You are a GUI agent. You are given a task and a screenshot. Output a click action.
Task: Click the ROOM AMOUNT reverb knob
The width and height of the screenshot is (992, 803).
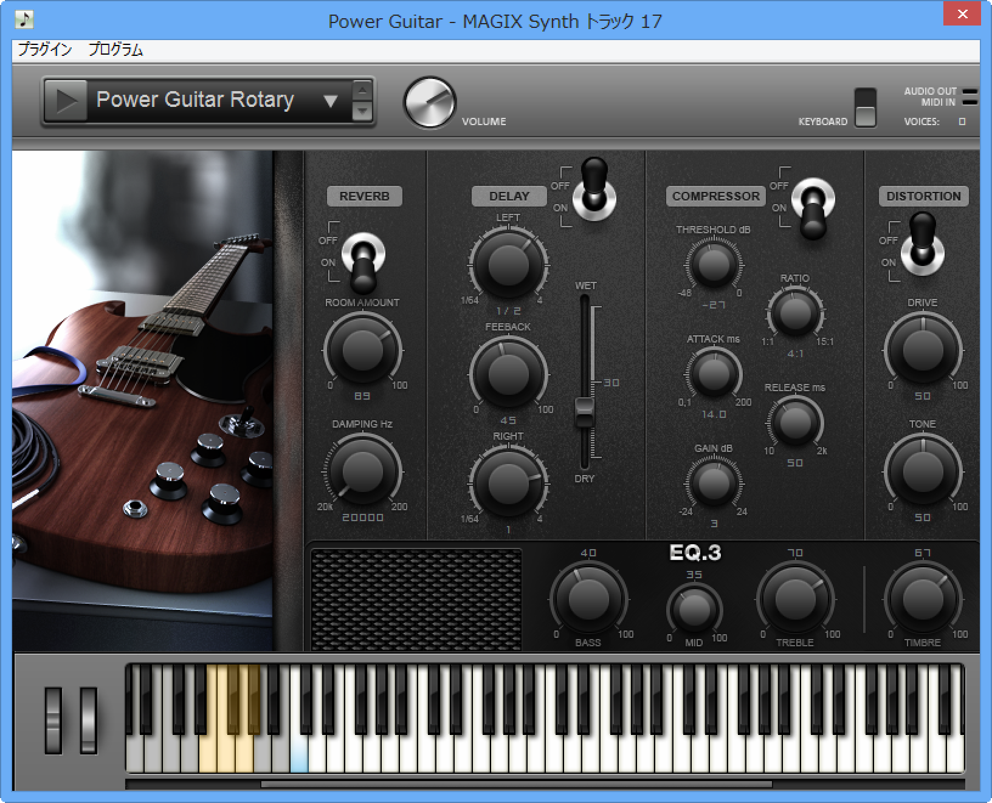(362, 350)
